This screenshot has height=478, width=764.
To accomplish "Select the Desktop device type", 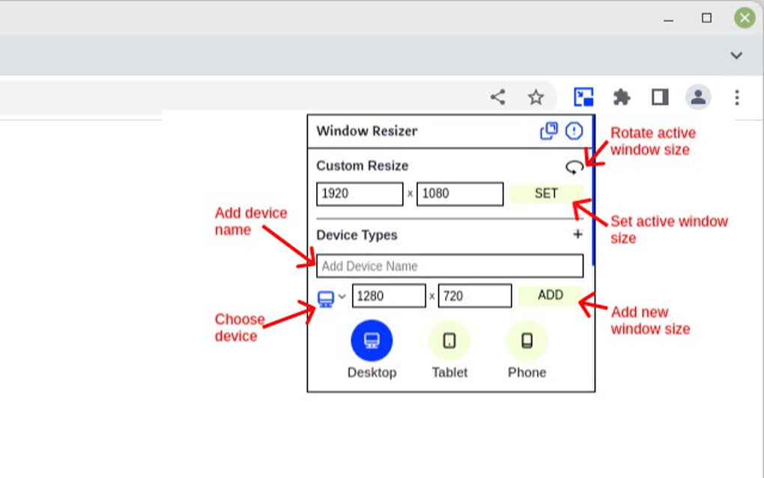I will tap(372, 341).
